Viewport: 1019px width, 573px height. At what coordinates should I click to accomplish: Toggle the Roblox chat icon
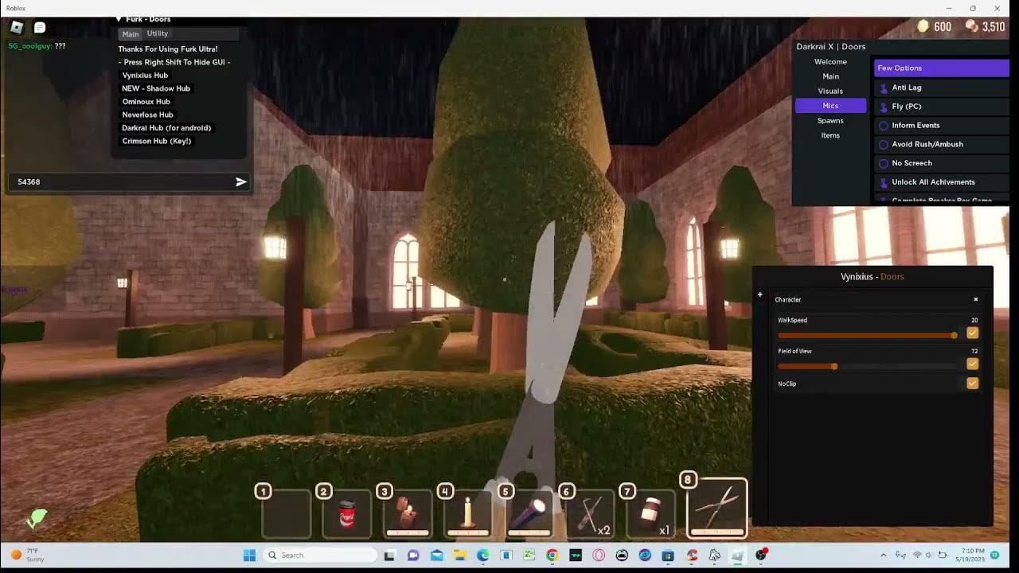(x=39, y=28)
